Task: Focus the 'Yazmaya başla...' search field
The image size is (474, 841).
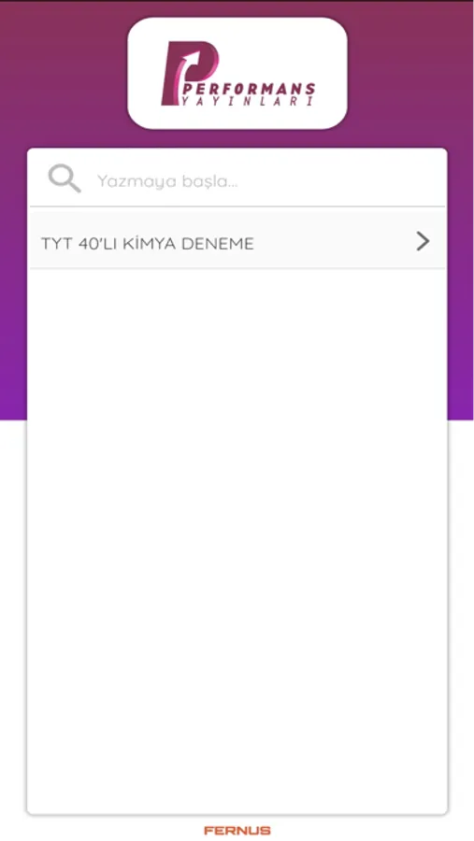Action: pos(237,178)
